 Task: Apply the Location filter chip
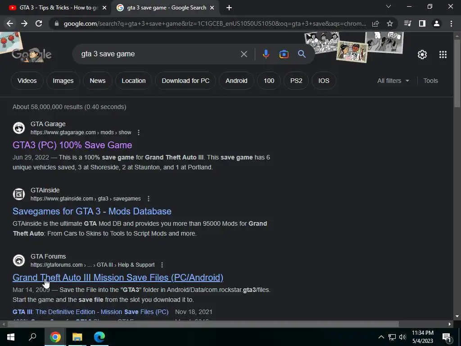134,81
